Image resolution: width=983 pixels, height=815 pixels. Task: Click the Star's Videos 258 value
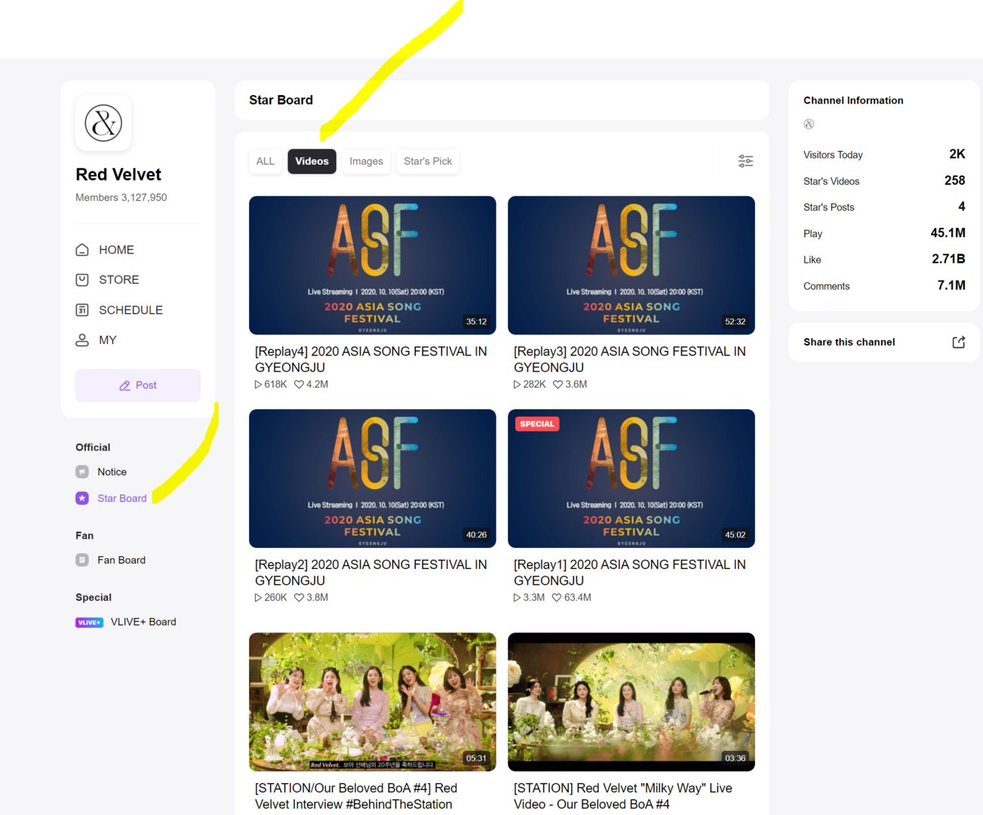(x=954, y=180)
